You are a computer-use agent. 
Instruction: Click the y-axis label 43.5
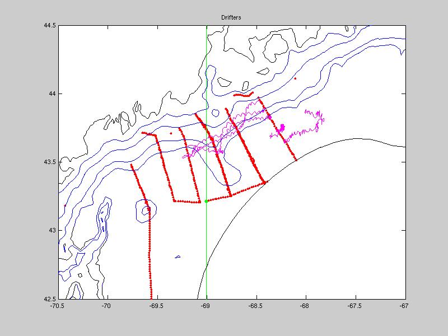pos(50,162)
